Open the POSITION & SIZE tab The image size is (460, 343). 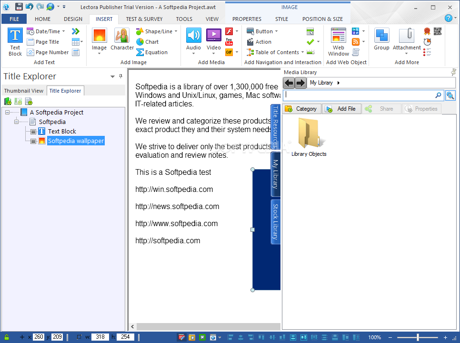pos(322,19)
